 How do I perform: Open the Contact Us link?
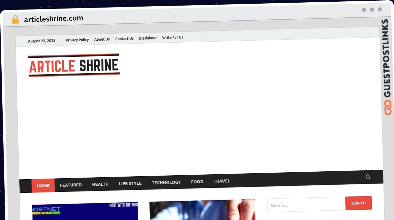pyautogui.click(x=124, y=39)
